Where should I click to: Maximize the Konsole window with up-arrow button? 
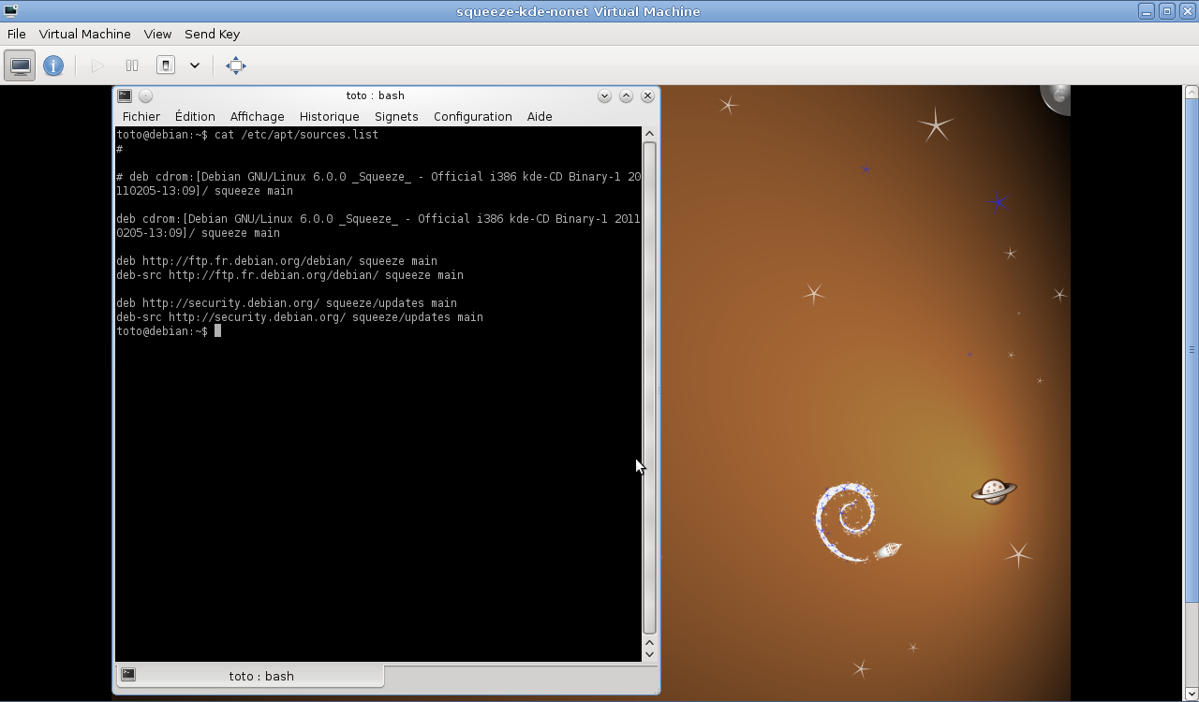click(626, 95)
